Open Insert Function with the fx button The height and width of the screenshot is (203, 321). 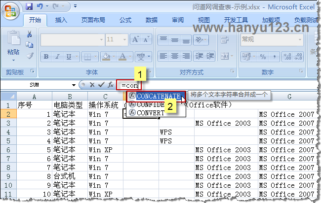click(x=111, y=85)
